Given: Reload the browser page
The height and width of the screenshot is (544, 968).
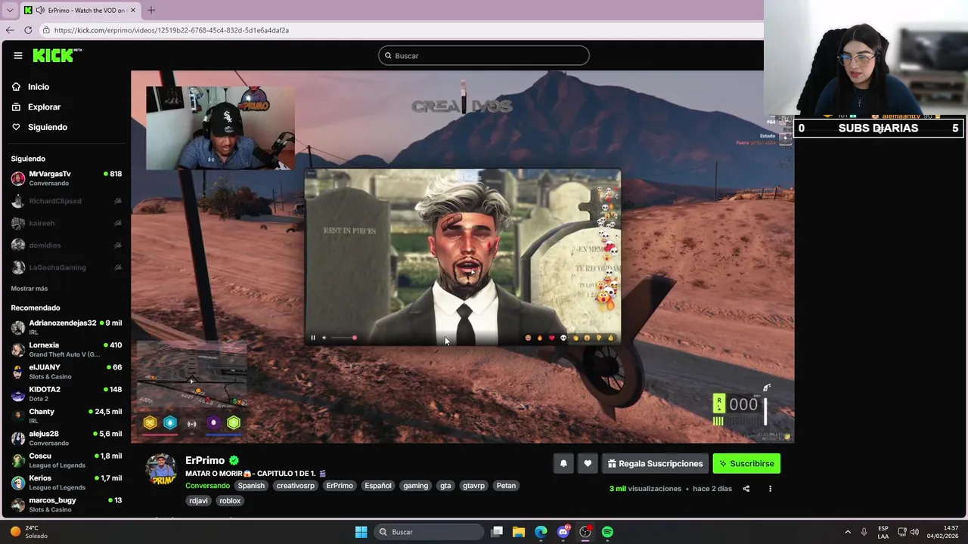Looking at the screenshot, I should [x=28, y=30].
